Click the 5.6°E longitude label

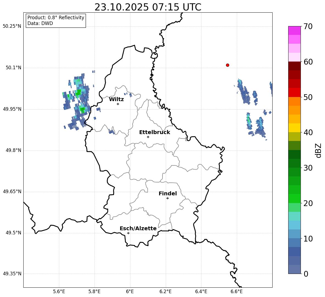(59, 292)
